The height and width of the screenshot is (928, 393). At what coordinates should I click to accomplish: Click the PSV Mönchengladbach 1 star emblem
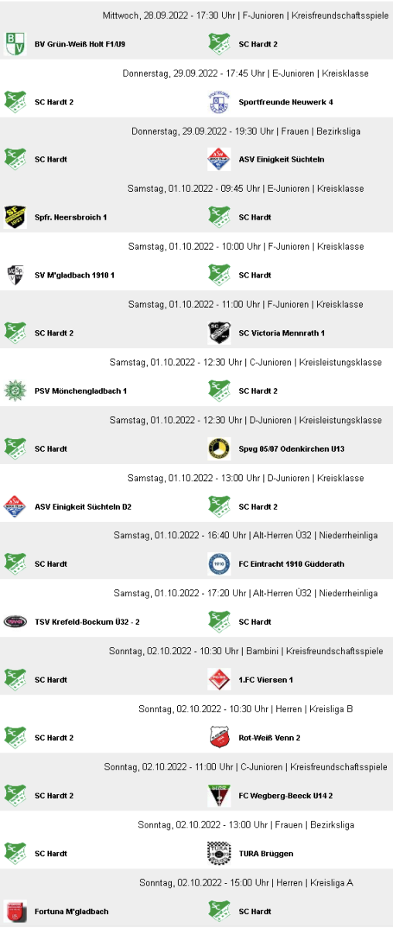[15, 391]
